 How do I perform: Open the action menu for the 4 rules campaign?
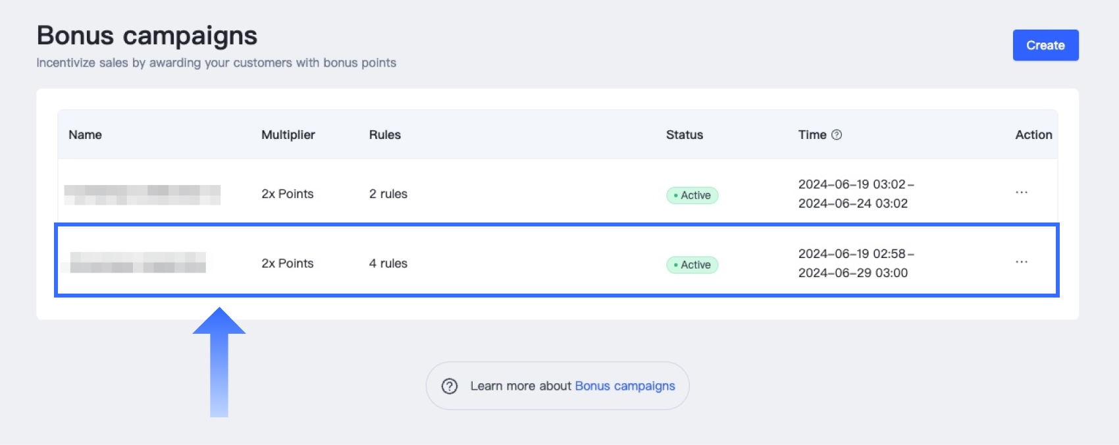click(x=1022, y=262)
